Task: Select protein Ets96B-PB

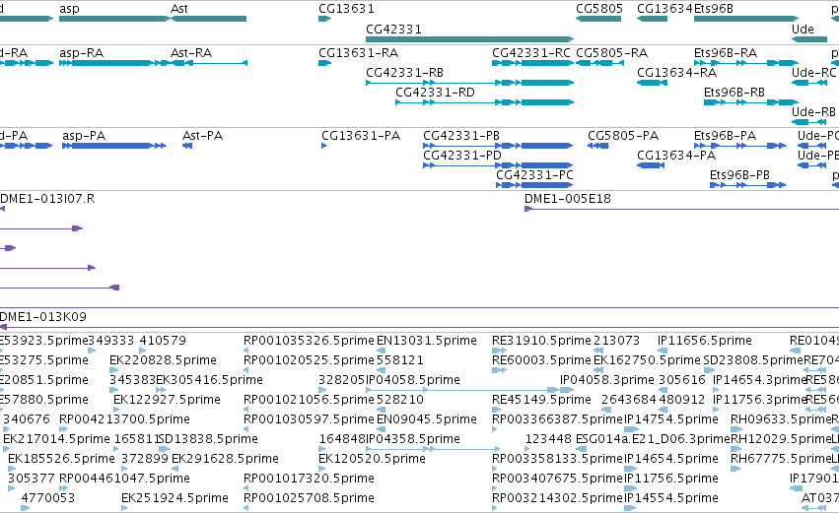Action: point(748,185)
